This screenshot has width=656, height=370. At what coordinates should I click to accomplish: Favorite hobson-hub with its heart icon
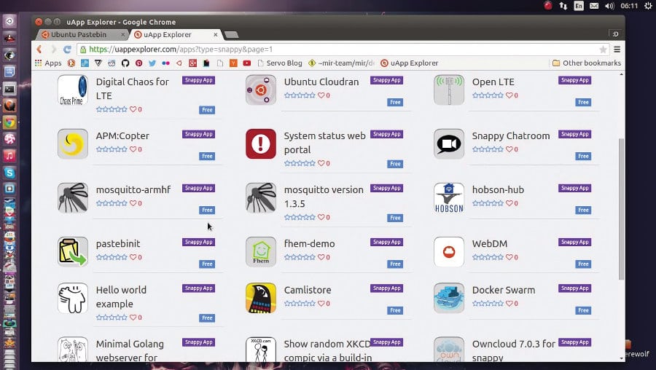[x=509, y=204]
